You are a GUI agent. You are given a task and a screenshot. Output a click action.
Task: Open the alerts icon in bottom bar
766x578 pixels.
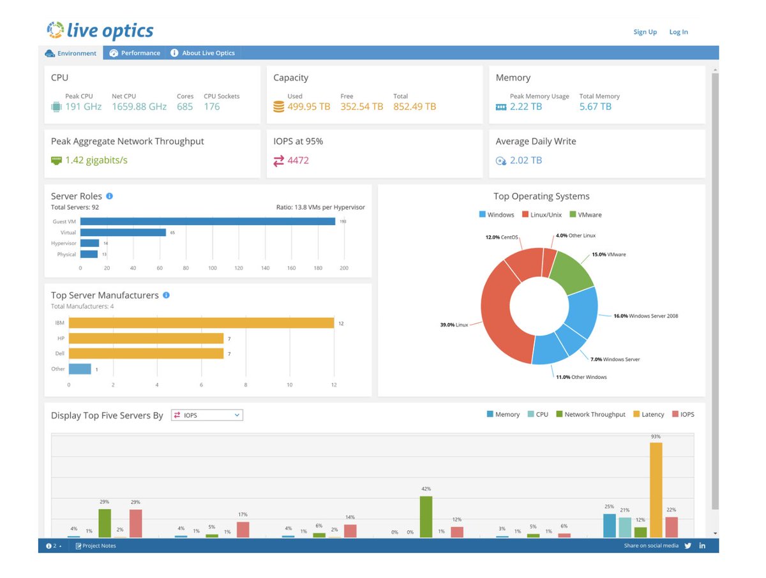pyautogui.click(x=50, y=546)
